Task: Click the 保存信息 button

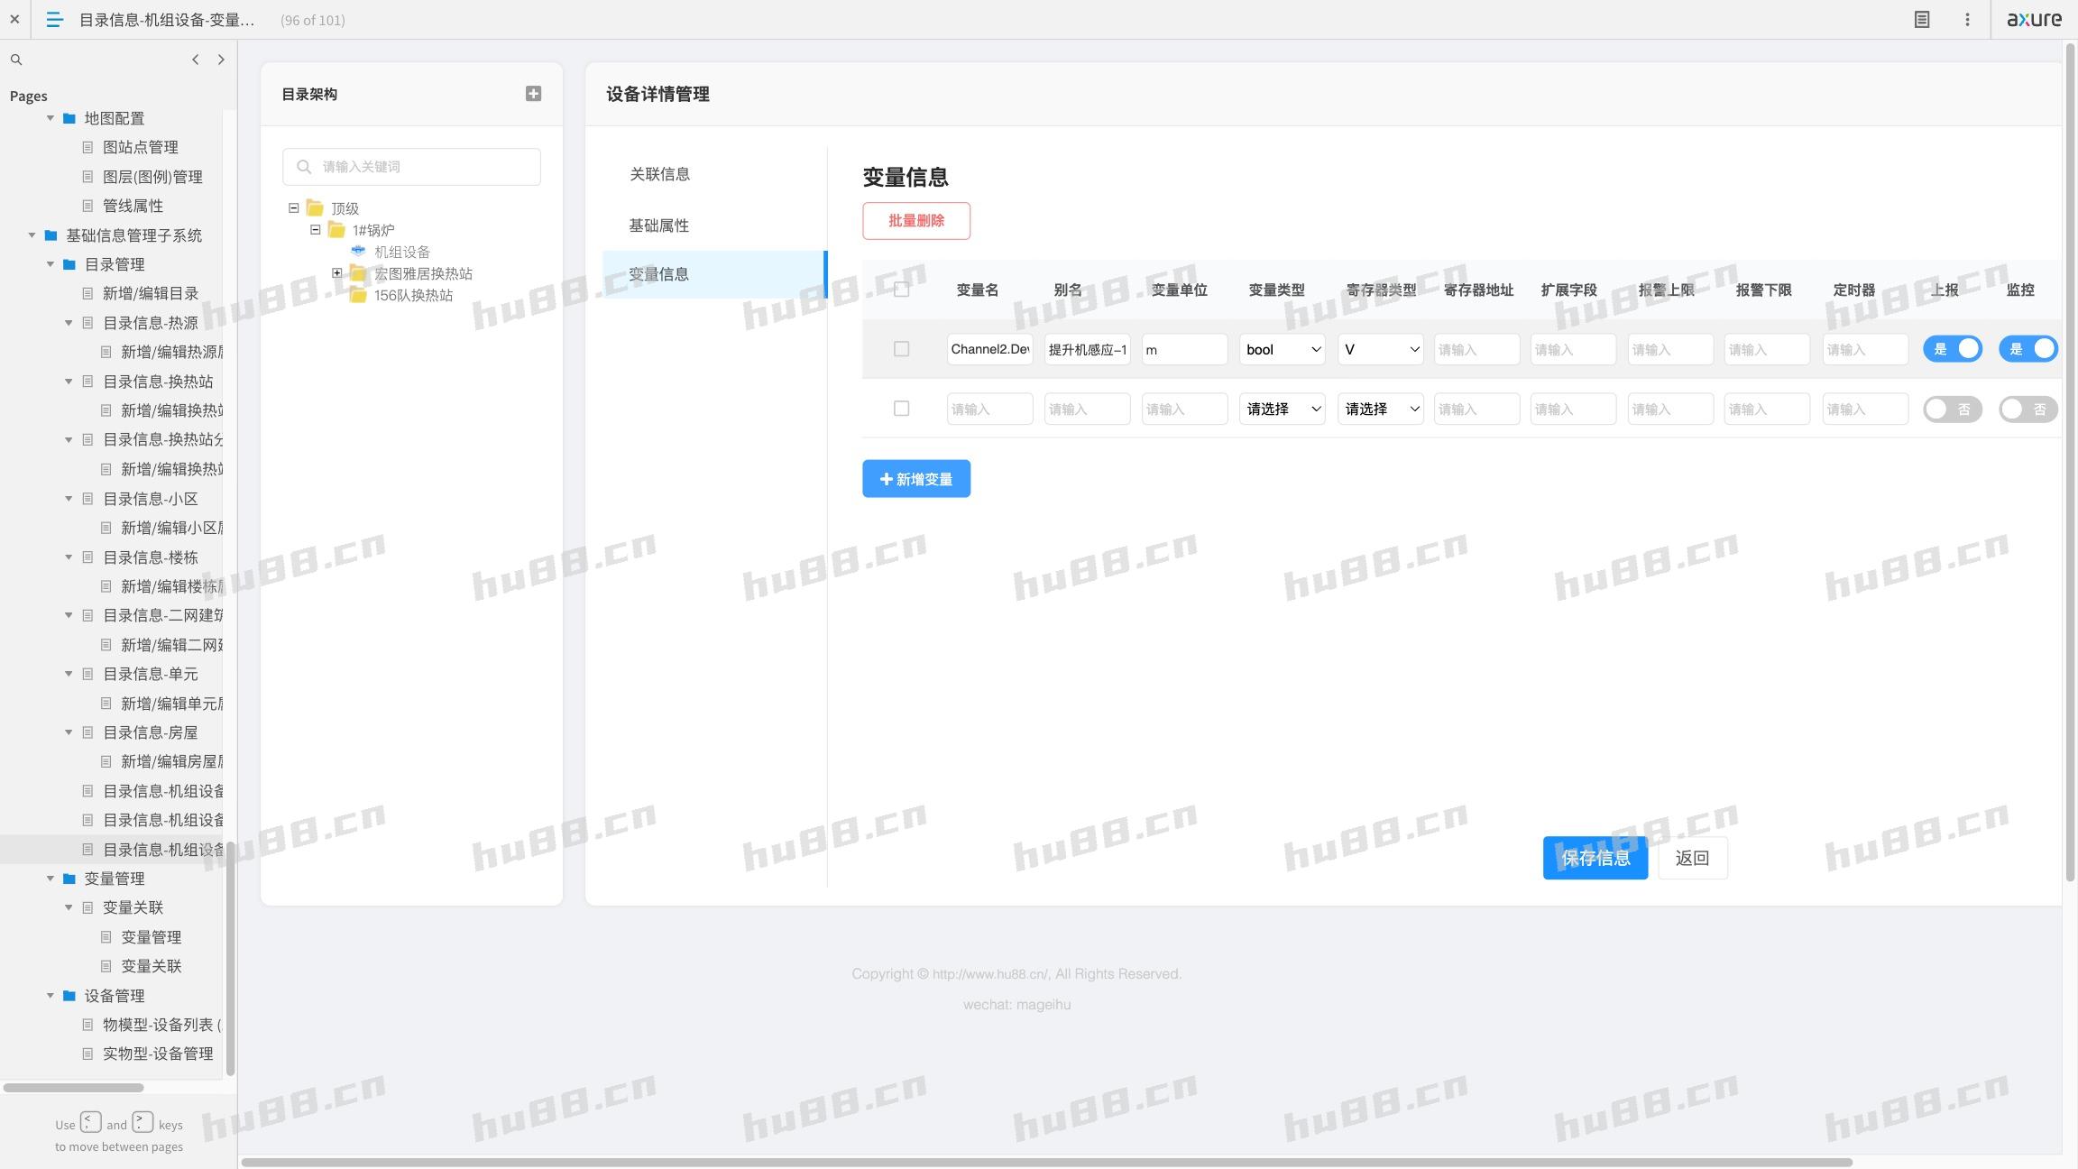Action: tap(1595, 858)
